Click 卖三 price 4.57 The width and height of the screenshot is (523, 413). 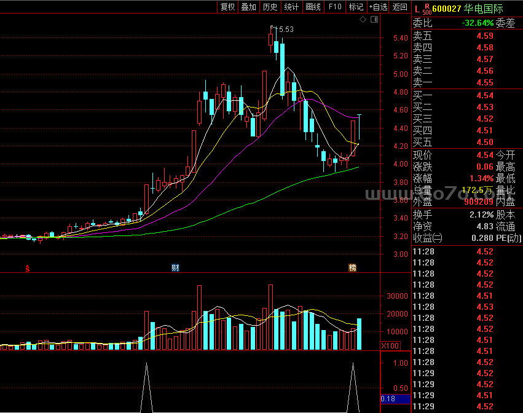485,60
